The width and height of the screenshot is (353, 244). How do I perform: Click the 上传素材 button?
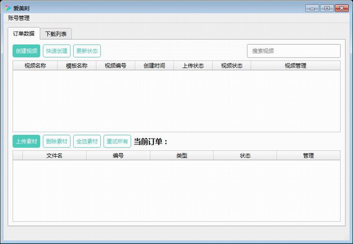tap(27, 141)
